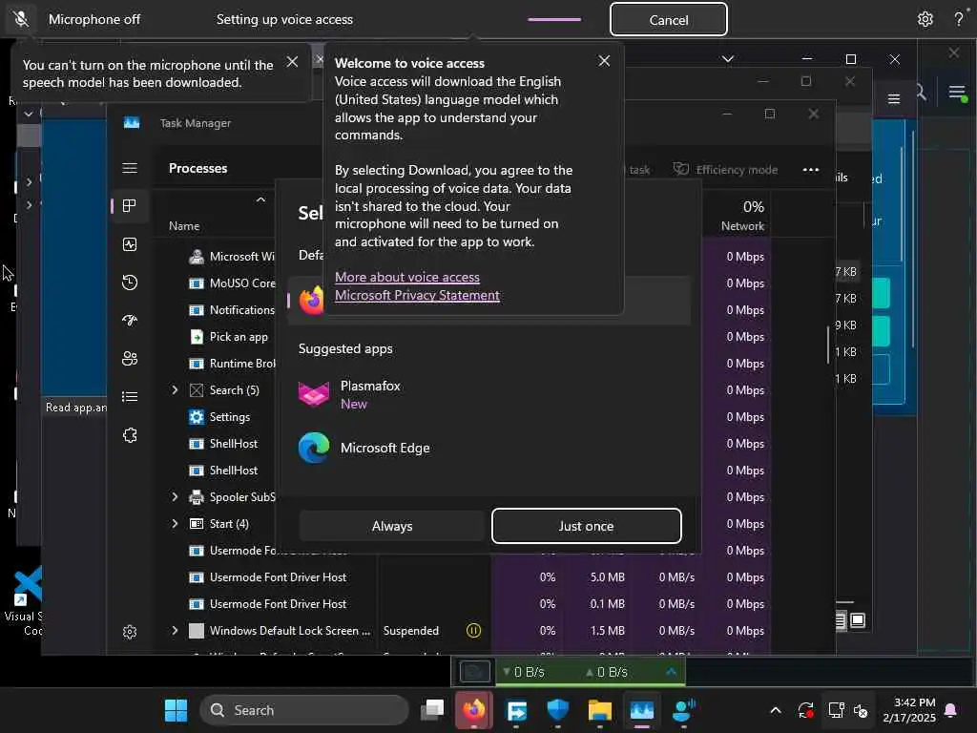Open Task Manager more options ellipsis
The height and width of the screenshot is (733, 977).
click(811, 170)
